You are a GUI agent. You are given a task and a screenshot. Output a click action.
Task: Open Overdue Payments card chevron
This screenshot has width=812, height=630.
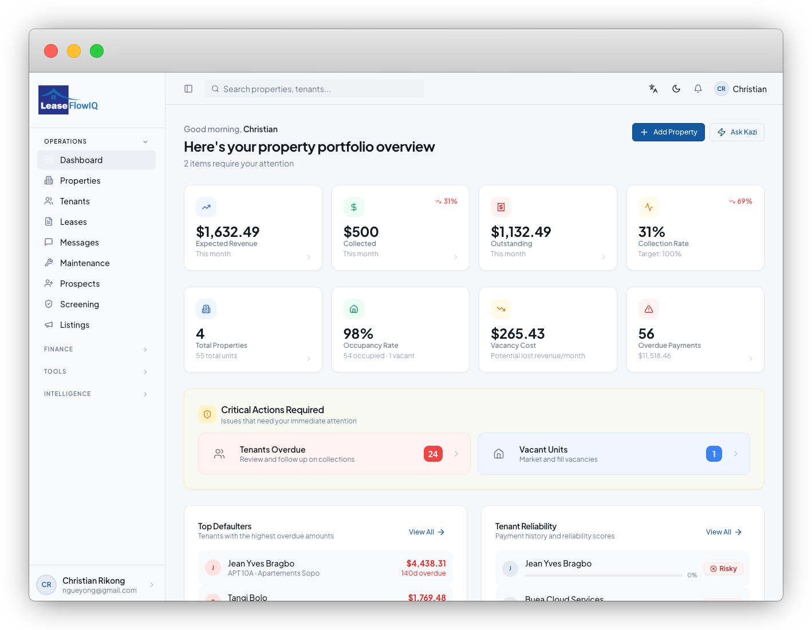pos(751,359)
